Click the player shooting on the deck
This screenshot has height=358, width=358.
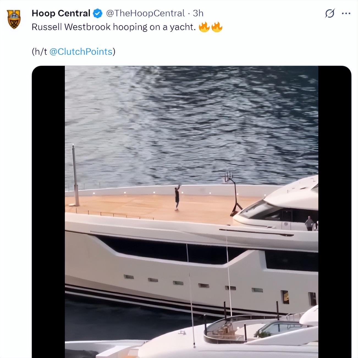[177, 197]
